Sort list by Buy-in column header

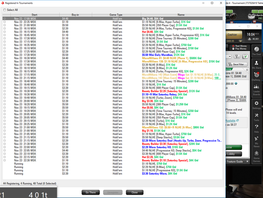click(x=75, y=15)
